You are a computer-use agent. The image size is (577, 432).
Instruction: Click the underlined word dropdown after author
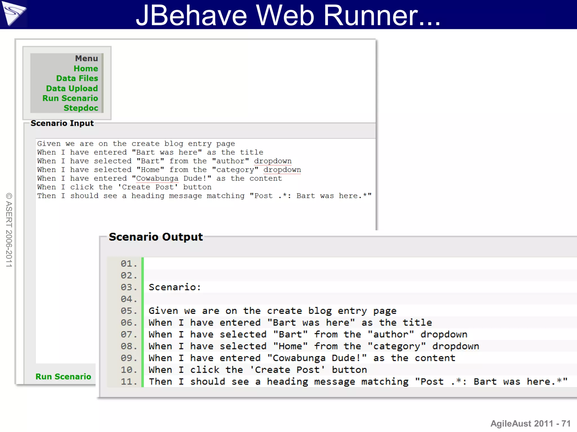(x=272, y=161)
